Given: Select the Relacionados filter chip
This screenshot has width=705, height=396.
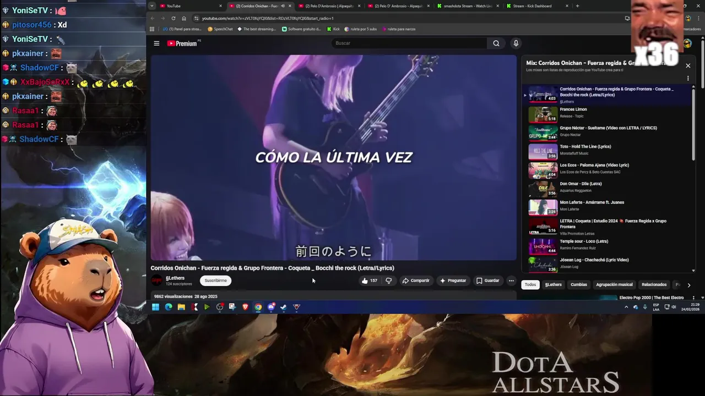Looking at the screenshot, I should pos(654,285).
